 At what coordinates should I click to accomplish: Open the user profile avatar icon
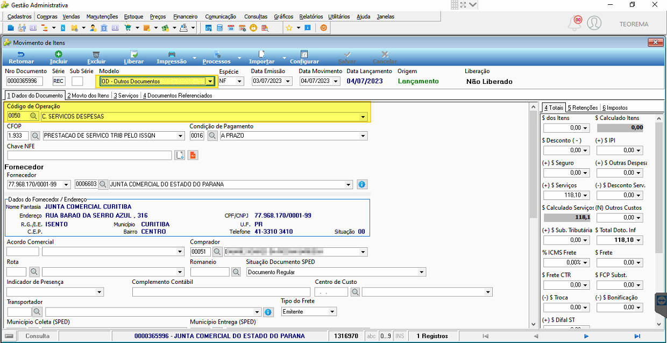click(x=594, y=23)
